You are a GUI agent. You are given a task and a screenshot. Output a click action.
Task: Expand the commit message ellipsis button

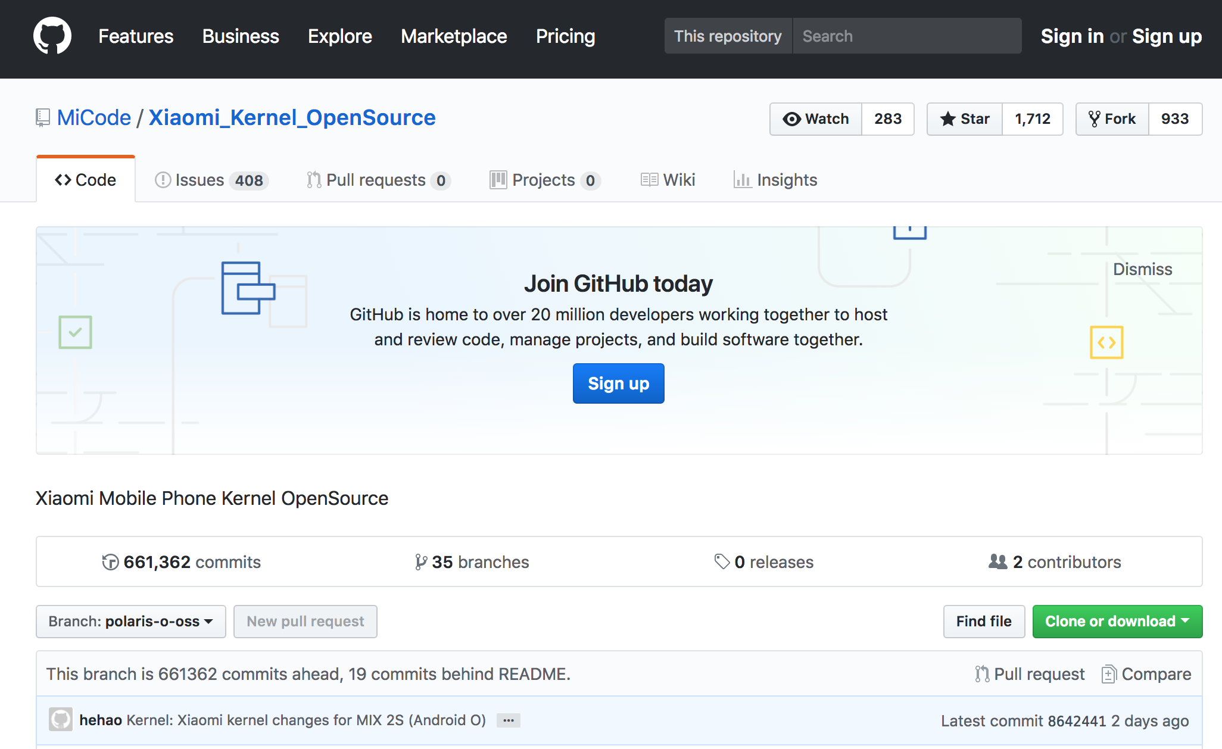coord(509,720)
